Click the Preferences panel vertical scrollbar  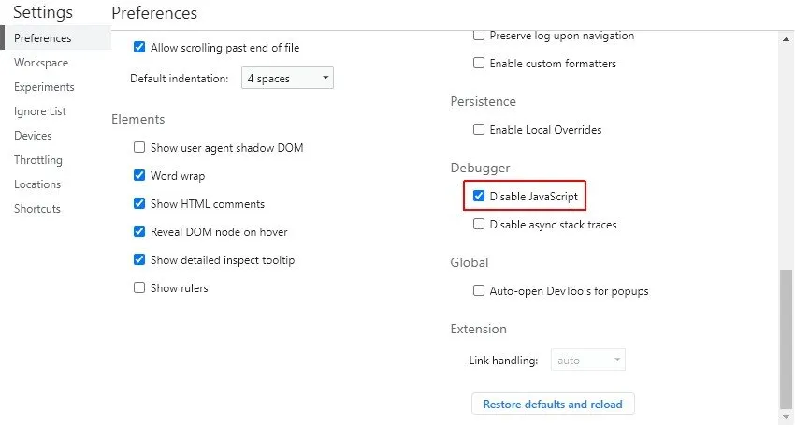pos(785,337)
